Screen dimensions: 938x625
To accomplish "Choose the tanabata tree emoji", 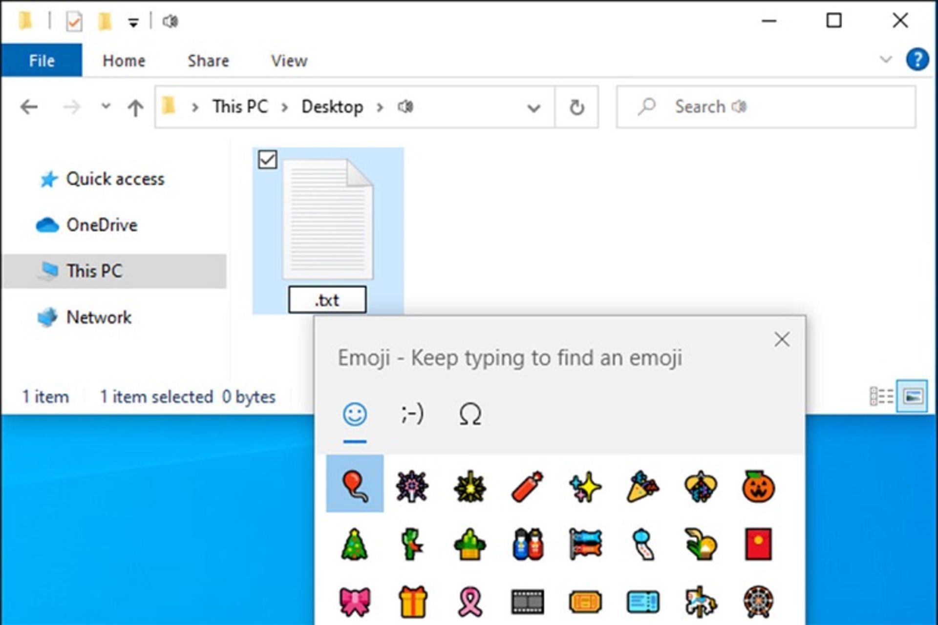I will coord(412,544).
